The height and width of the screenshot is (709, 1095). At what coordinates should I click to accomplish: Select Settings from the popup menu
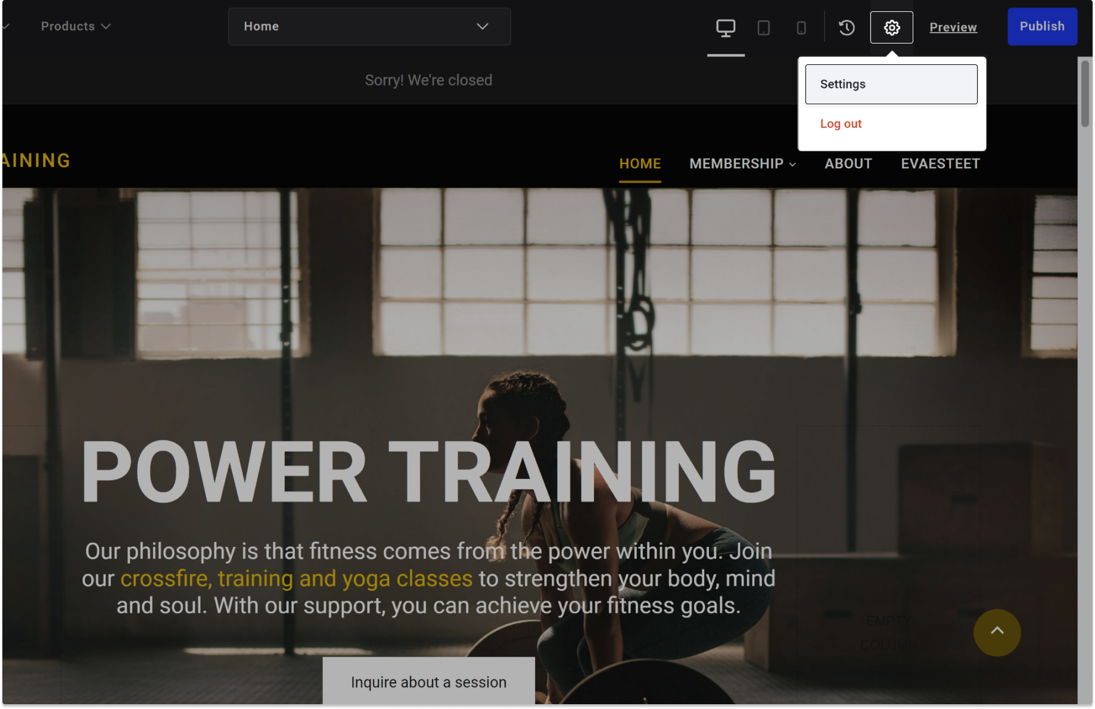891,84
